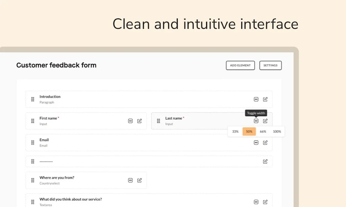Toggle width of the Email element
This screenshot has width=346, height=207.
[x=256, y=143]
